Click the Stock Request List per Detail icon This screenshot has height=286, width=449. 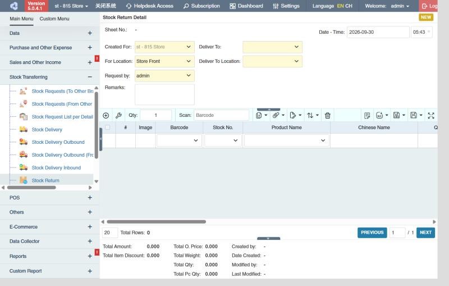click(x=24, y=116)
